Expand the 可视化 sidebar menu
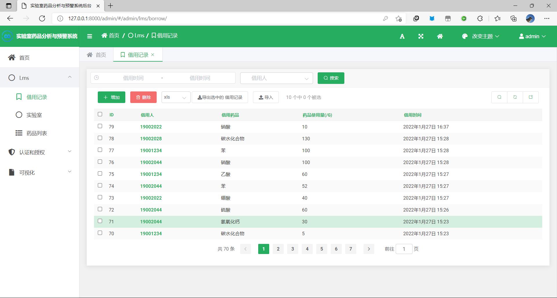 coord(39,172)
